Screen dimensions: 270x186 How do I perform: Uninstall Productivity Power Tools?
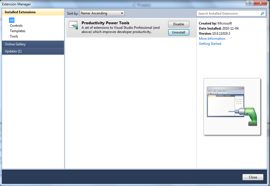(x=179, y=32)
